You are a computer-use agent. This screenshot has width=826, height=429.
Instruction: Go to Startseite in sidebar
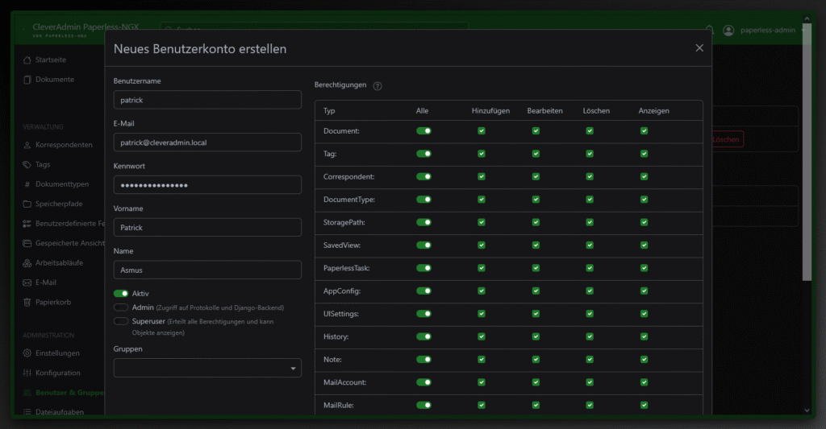tap(50, 60)
